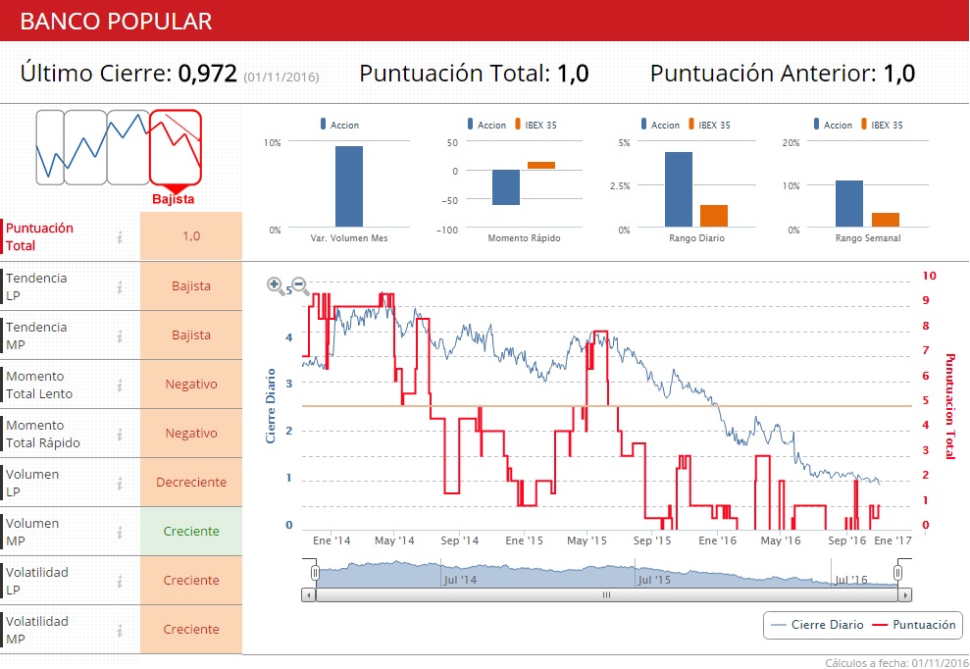Click the Ene '16 x-axis label
Screen dimensions: 970x669
point(718,540)
